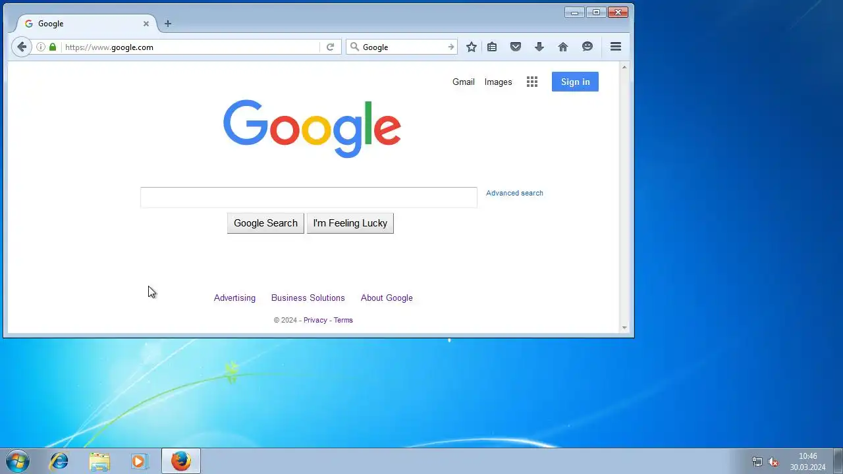Open site information icon in address bar
843x474 pixels.
[x=41, y=47]
